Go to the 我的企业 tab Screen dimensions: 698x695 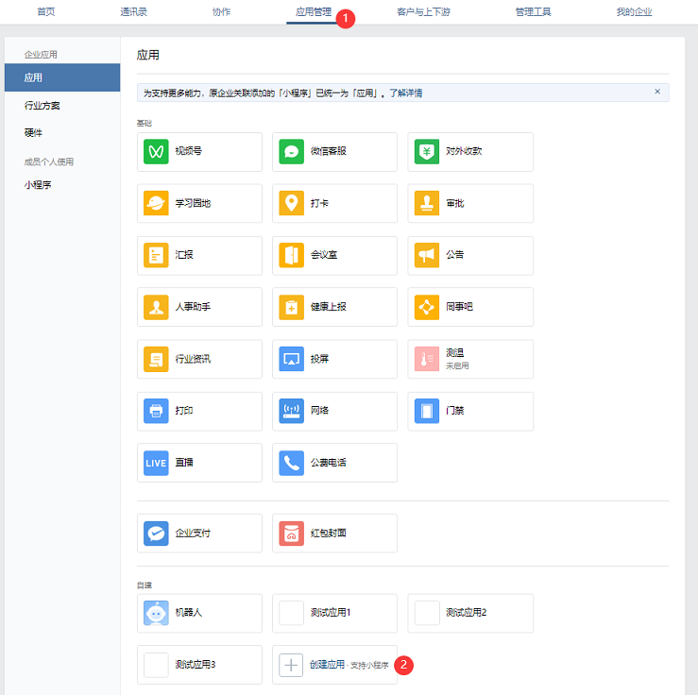tap(634, 12)
